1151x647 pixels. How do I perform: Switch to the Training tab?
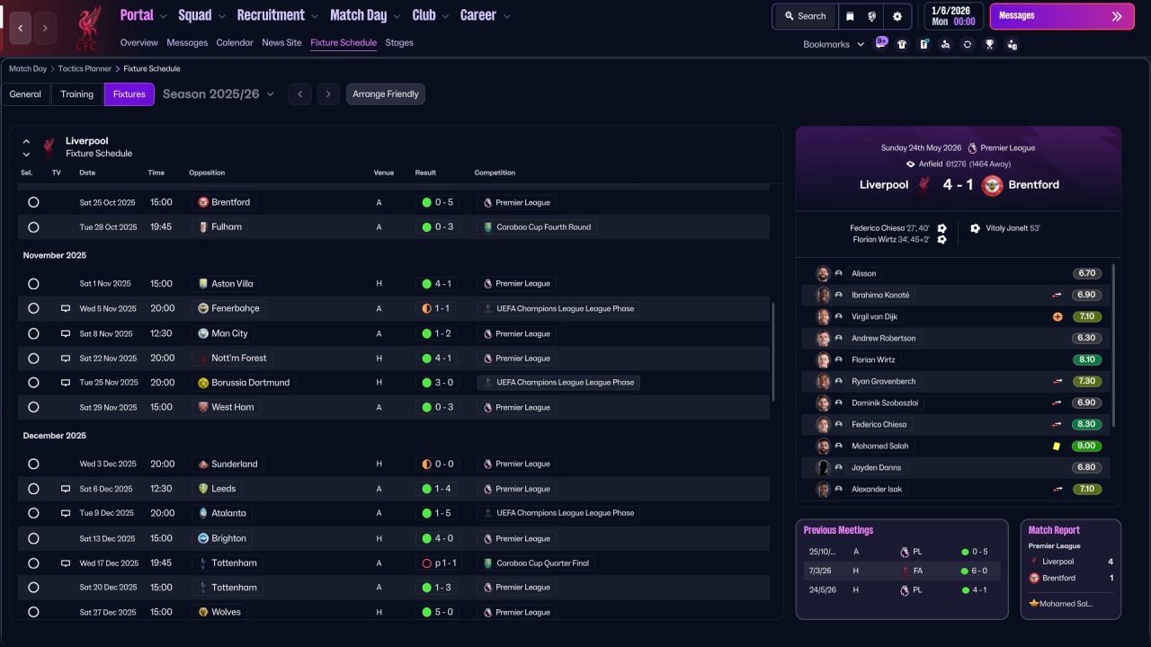click(x=77, y=94)
